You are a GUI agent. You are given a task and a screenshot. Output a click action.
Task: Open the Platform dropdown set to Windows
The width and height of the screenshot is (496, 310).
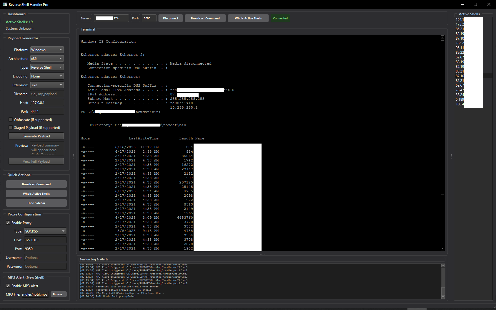[x=47, y=50]
